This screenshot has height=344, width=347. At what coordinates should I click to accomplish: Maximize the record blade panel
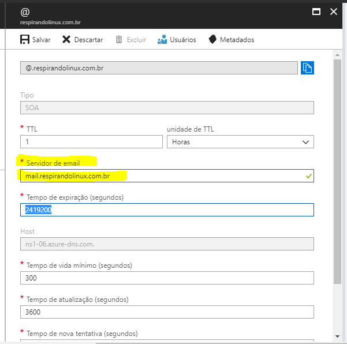tap(316, 12)
